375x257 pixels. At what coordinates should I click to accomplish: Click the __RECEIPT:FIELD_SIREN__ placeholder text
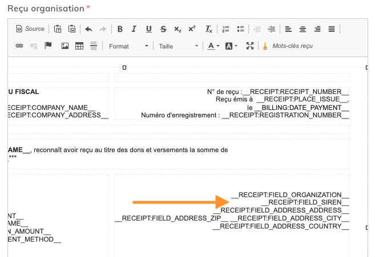305,202
